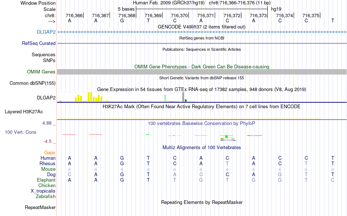Screen dimensions: 347x216
Task: Click the 100 Vert. Cons track label
Action: tap(20, 132)
